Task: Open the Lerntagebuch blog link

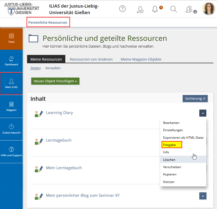Action: tap(59, 140)
